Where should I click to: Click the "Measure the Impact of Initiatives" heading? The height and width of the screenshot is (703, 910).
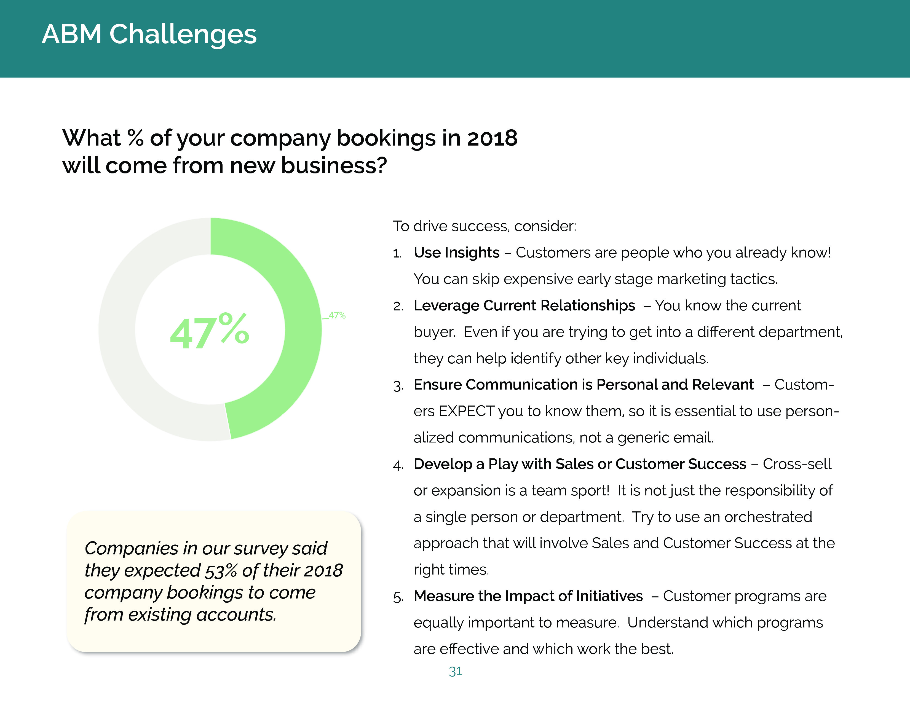[x=528, y=596]
